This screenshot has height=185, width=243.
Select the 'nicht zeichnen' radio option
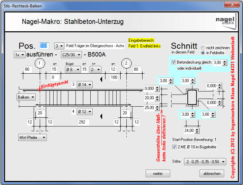coord(203,48)
